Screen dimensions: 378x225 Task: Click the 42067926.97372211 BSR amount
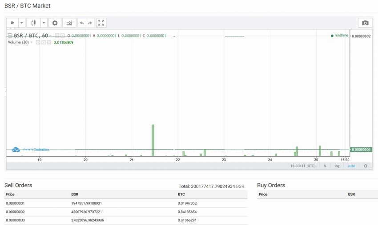[x=88, y=212]
